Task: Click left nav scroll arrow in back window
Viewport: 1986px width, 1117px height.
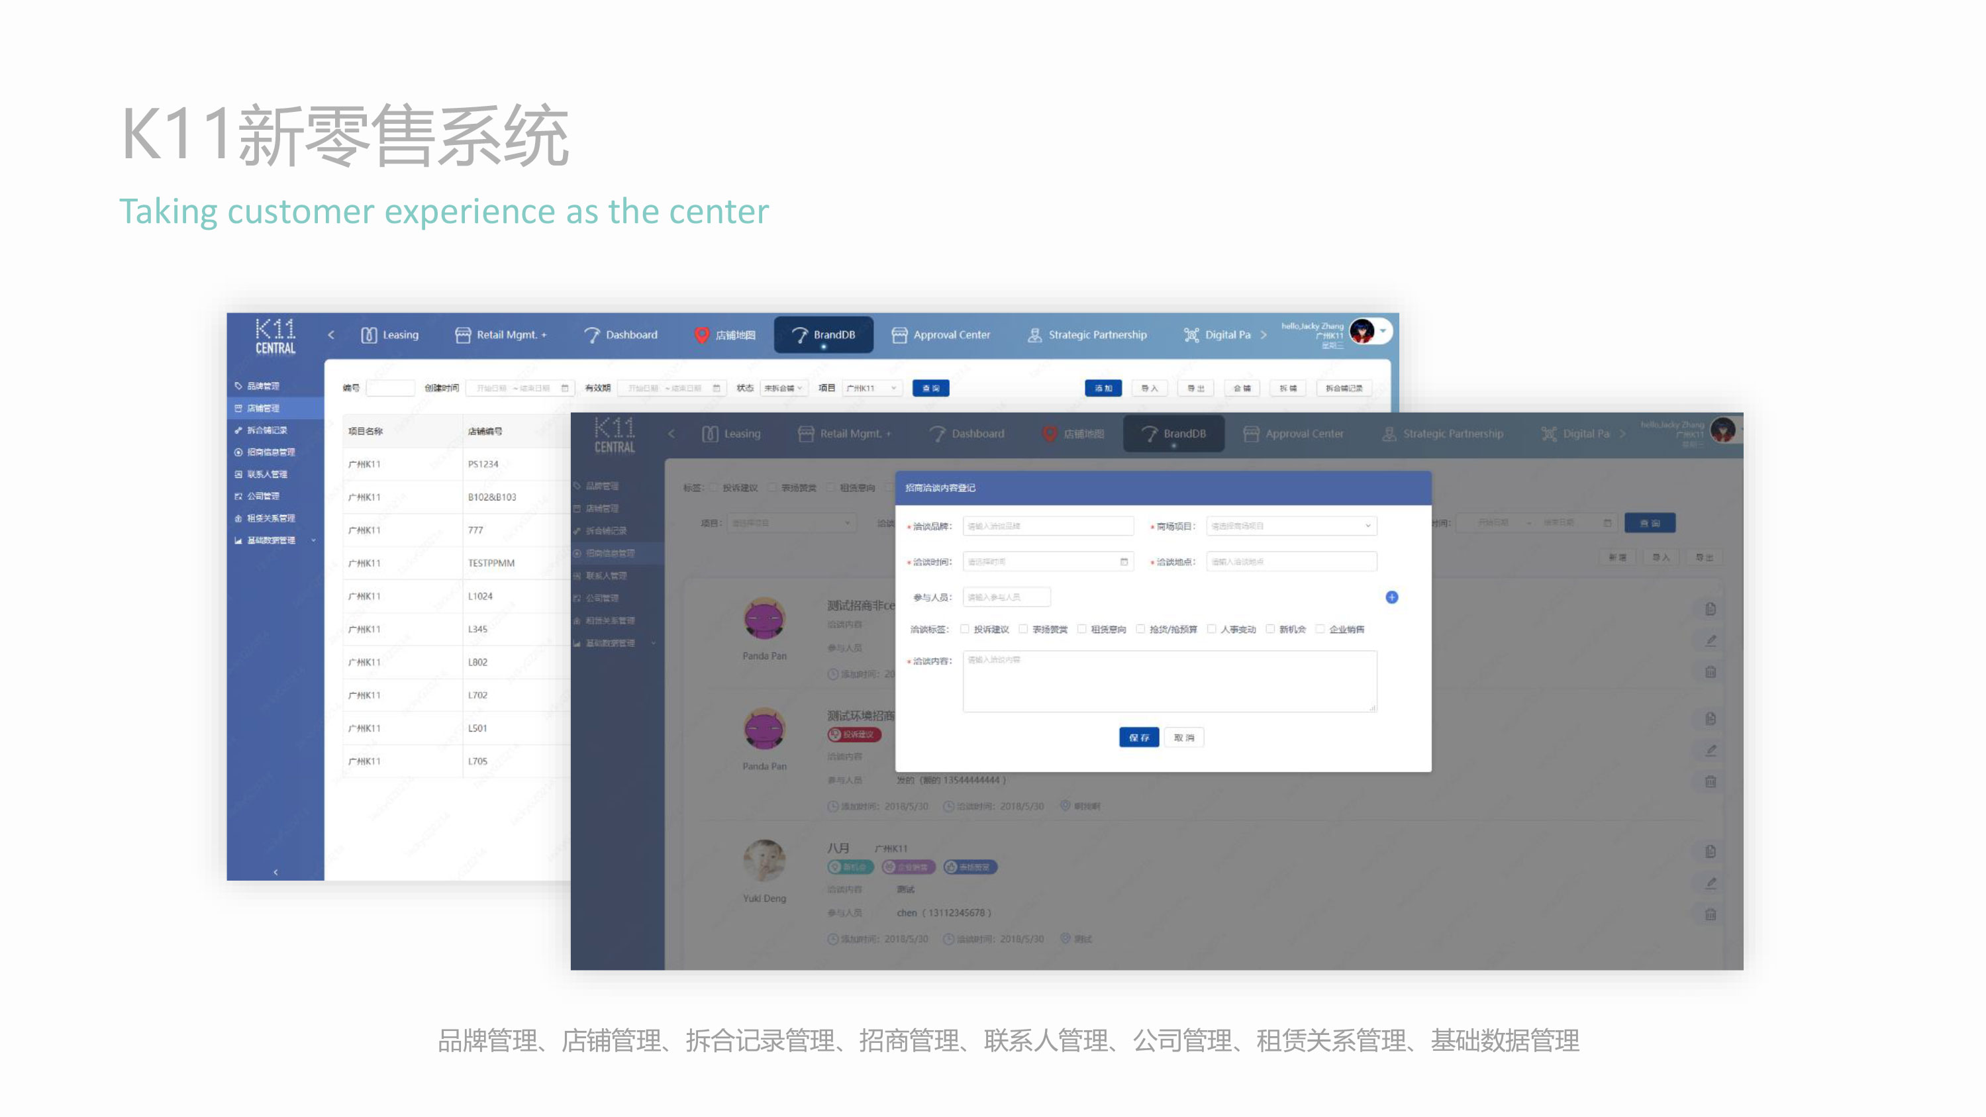Action: click(330, 334)
